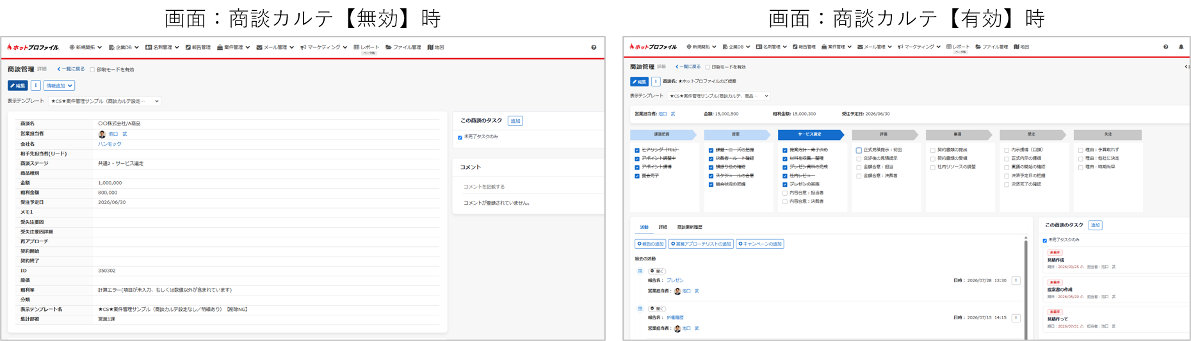Check 正式見積提示：初回 checkbox

tap(859, 150)
